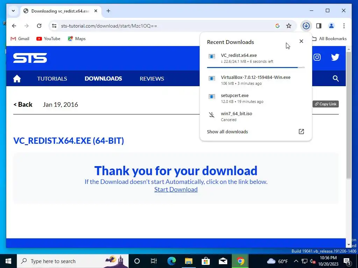Click the < Back link
Viewport: 358px width, 268px height.
click(23, 104)
